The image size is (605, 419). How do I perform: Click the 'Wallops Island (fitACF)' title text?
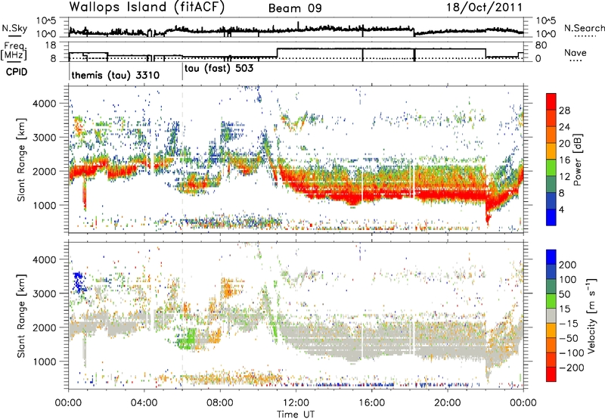click(147, 7)
